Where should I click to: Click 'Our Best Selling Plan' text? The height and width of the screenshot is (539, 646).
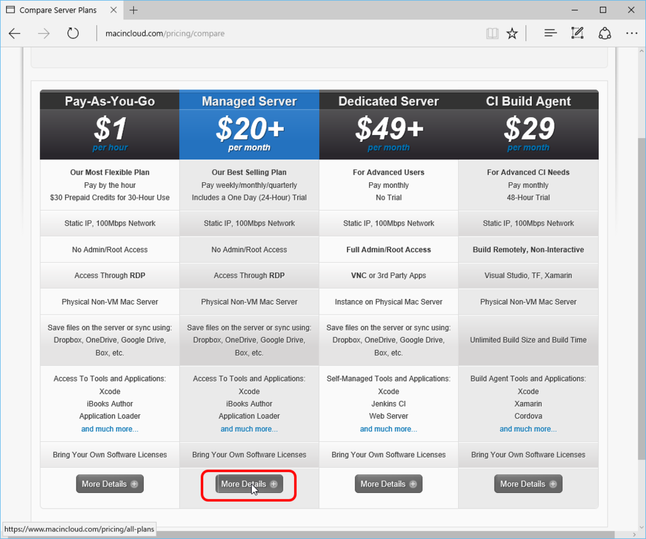click(249, 173)
